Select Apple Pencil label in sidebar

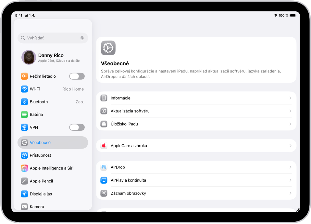[x=41, y=181]
